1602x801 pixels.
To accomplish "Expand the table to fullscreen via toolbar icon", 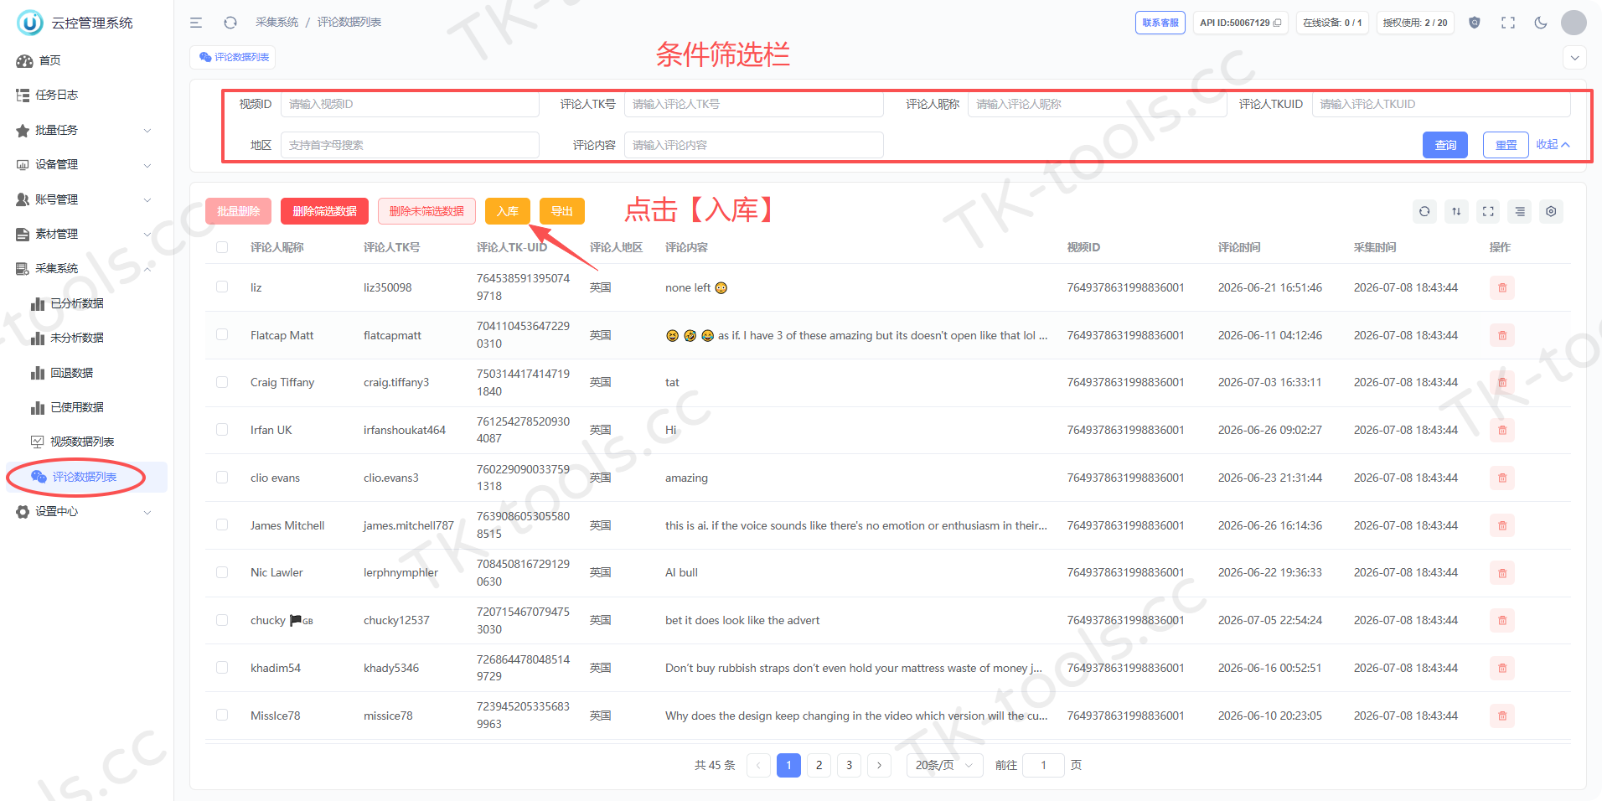I will click(x=1488, y=211).
